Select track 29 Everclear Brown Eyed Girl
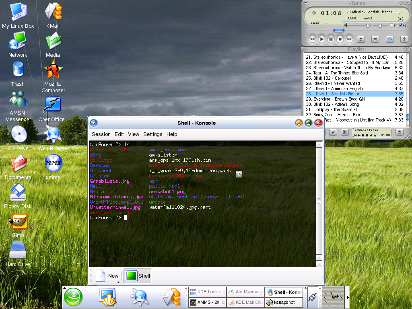The image size is (412, 309). 354,99
